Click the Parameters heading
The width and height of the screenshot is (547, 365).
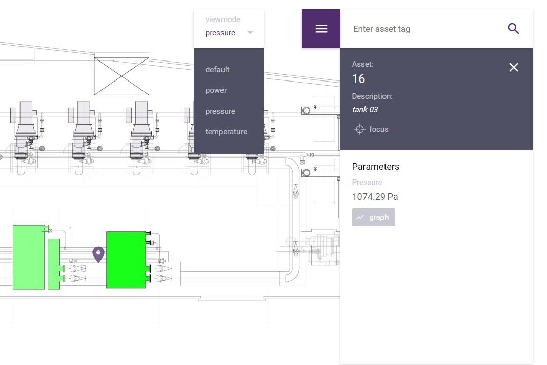click(x=375, y=167)
